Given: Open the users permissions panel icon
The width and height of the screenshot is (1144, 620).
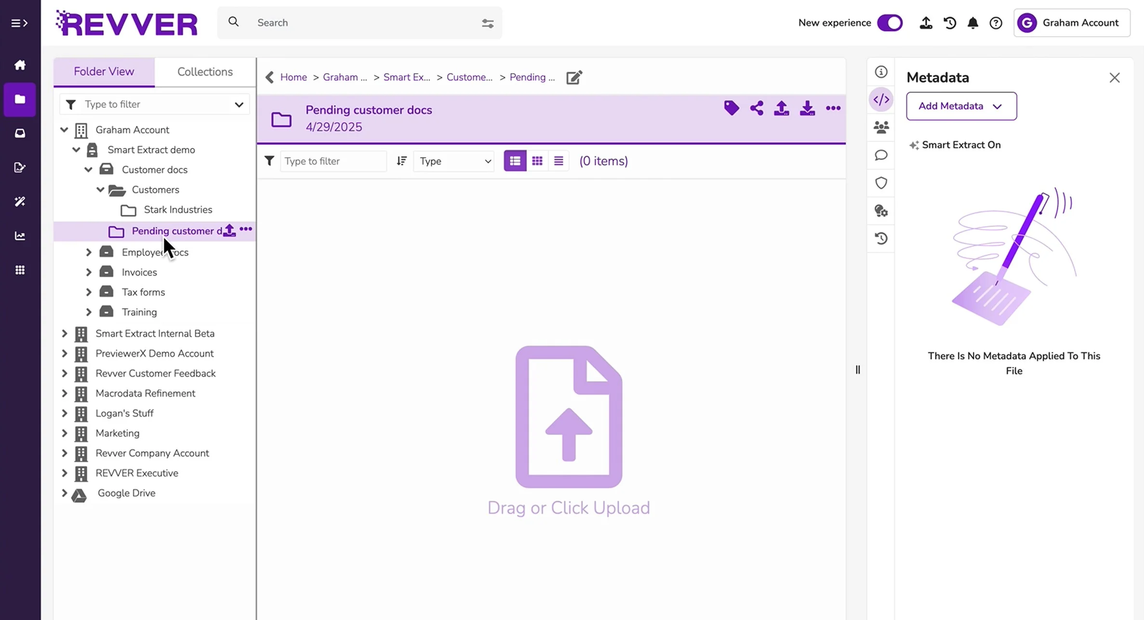Looking at the screenshot, I should [x=881, y=127].
